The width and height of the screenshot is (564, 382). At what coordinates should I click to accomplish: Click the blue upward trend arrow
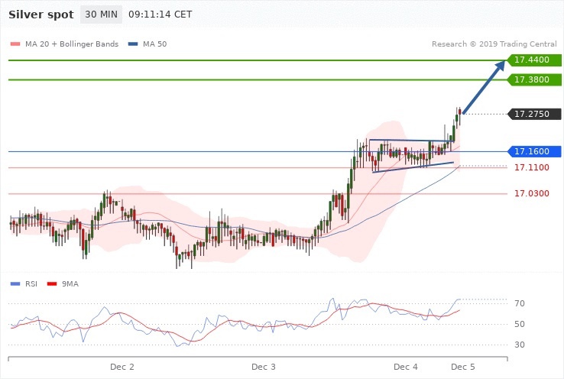[485, 87]
